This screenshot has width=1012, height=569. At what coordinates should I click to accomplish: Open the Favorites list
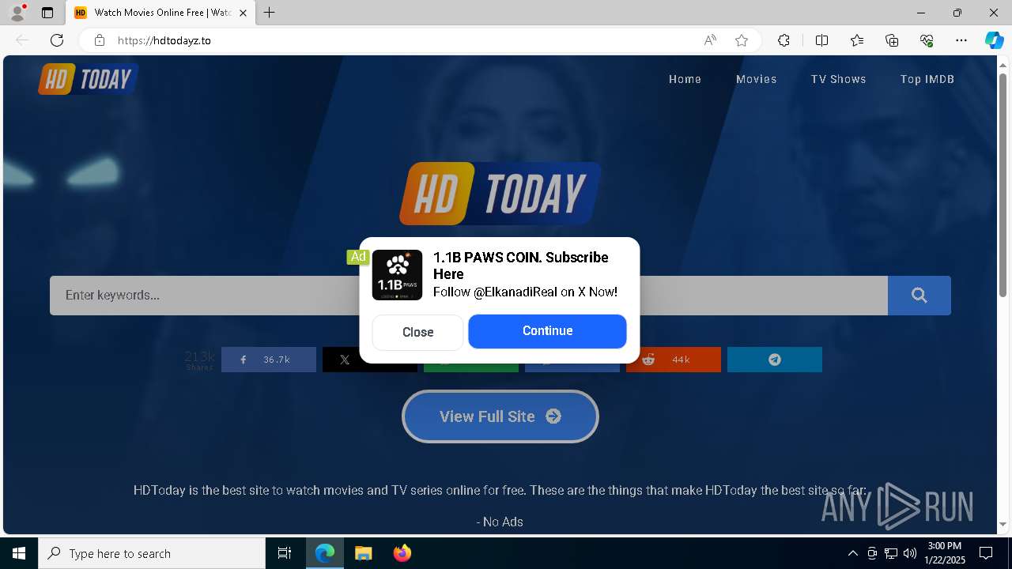pos(857,40)
